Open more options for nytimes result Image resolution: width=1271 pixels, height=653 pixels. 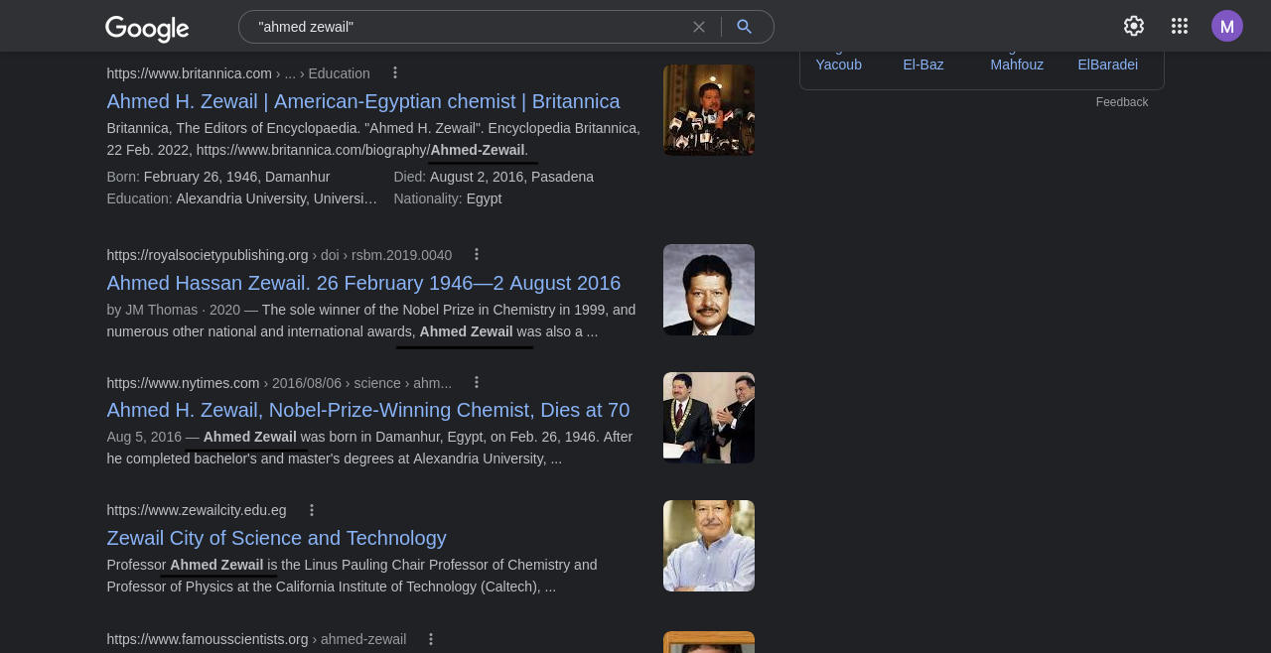[x=477, y=382]
